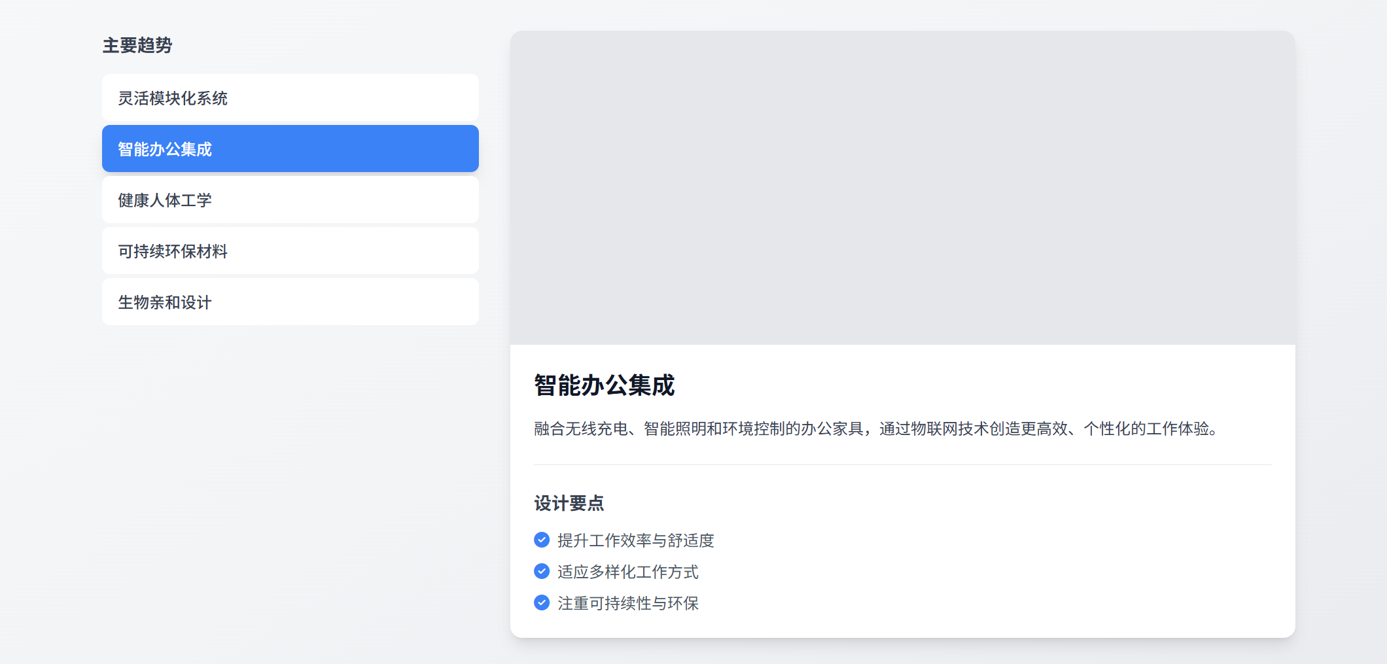Select the 灵活模块化系统 trend tab
Screen dimensions: 1387x664
pyautogui.click(x=290, y=97)
